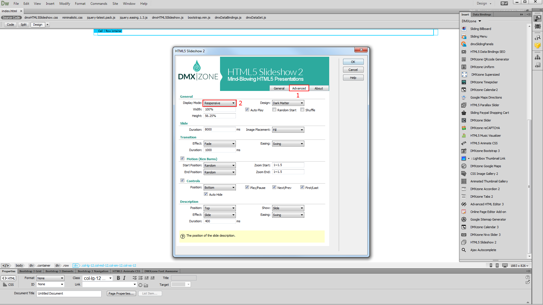Click the CSS Image Gallery 2 icon
The image size is (543, 305).
point(464,174)
